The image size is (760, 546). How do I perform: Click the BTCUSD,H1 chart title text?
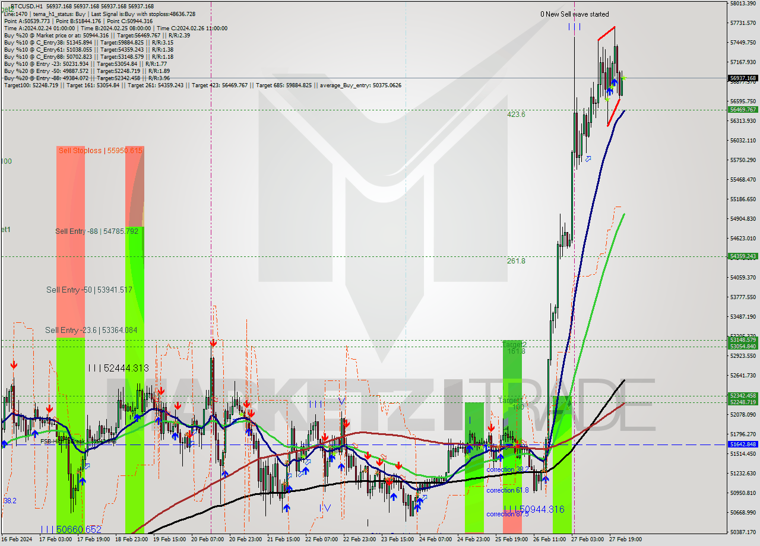coord(26,6)
